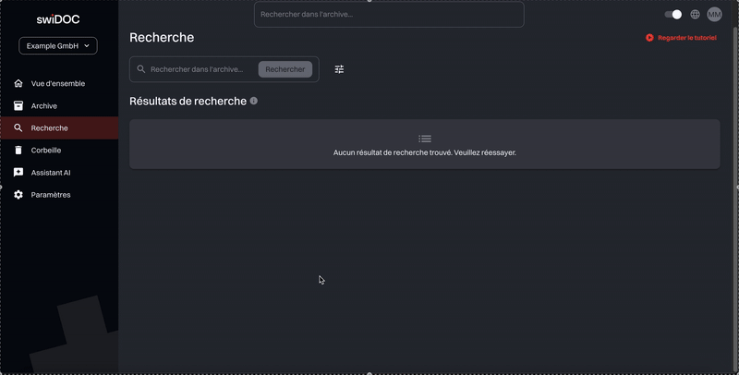Click the info icon beside Résultats de recherche
The width and height of the screenshot is (739, 375).
click(x=254, y=101)
